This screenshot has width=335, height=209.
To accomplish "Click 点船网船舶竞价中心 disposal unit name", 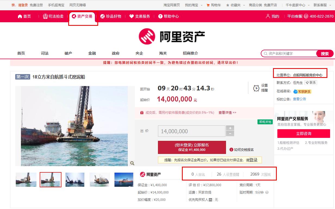I will 308,75.
